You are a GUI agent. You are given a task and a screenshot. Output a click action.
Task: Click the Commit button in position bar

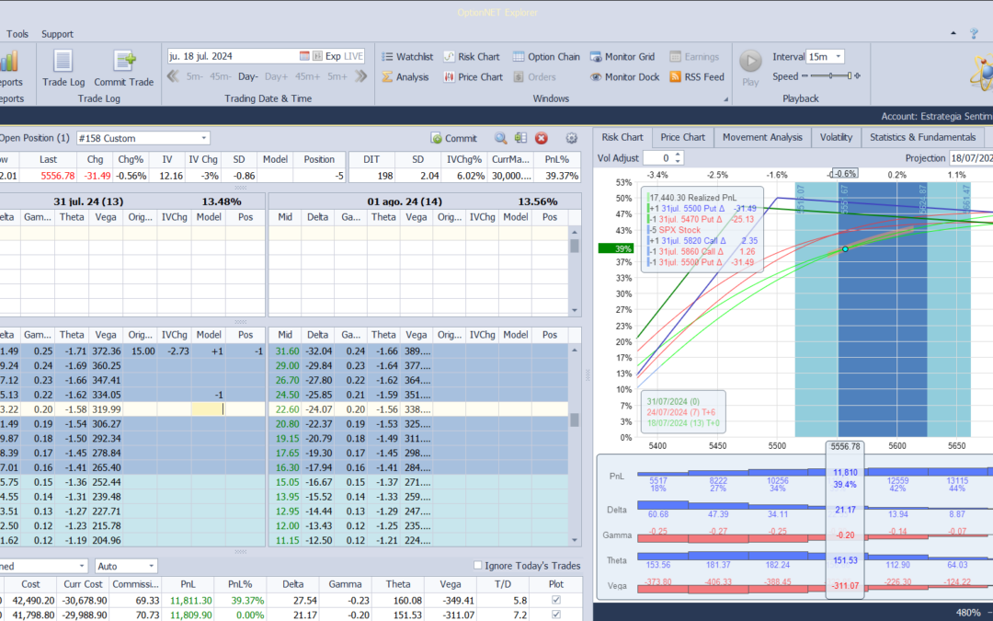point(453,138)
